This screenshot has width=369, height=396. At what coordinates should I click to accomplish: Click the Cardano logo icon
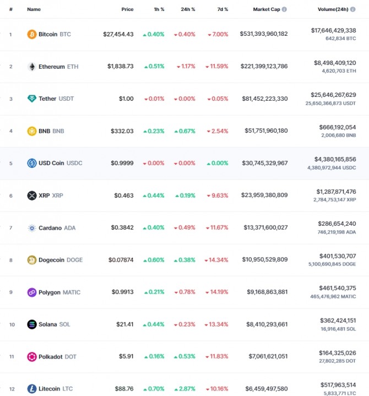[32, 228]
